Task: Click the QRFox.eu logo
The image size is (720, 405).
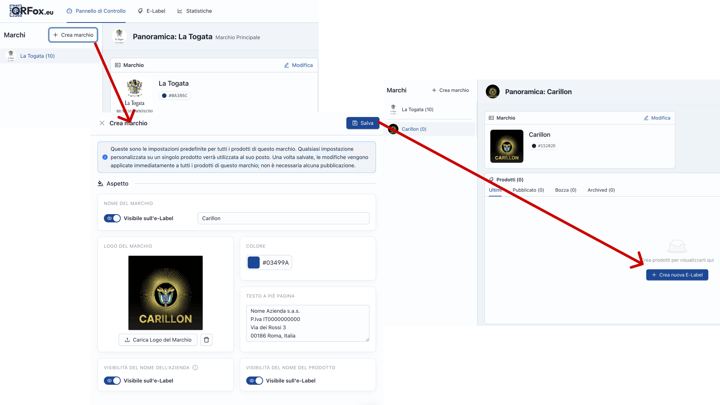Action: point(32,11)
